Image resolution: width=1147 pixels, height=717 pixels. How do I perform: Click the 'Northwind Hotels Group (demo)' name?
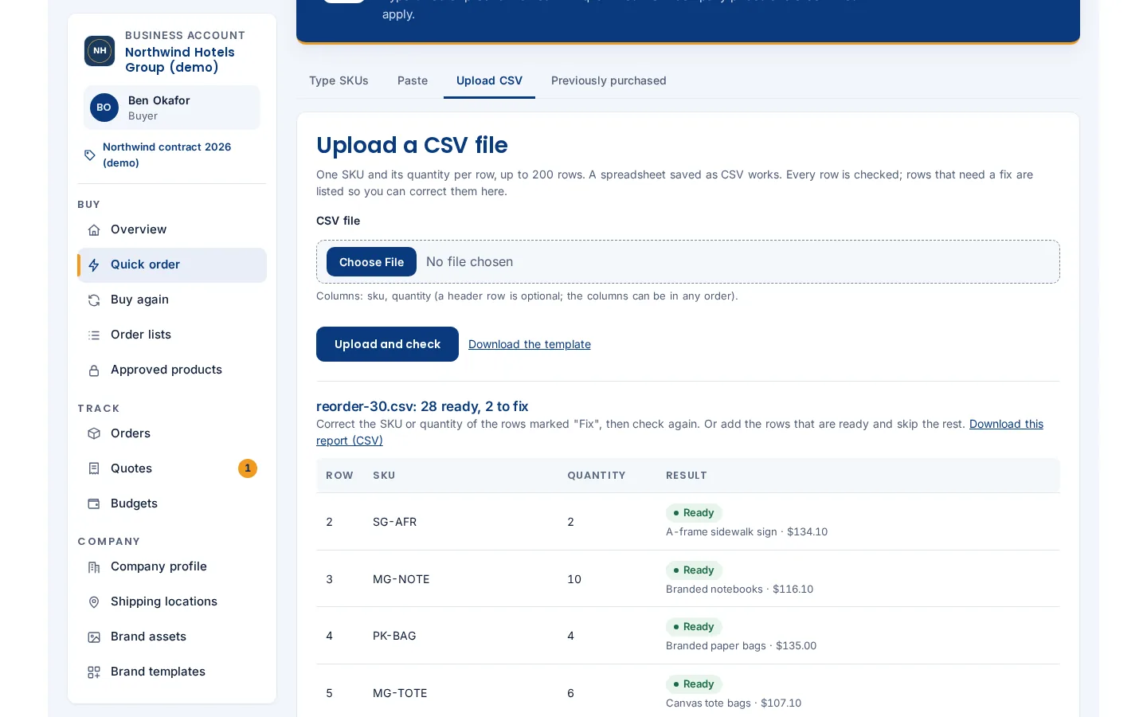click(x=180, y=60)
